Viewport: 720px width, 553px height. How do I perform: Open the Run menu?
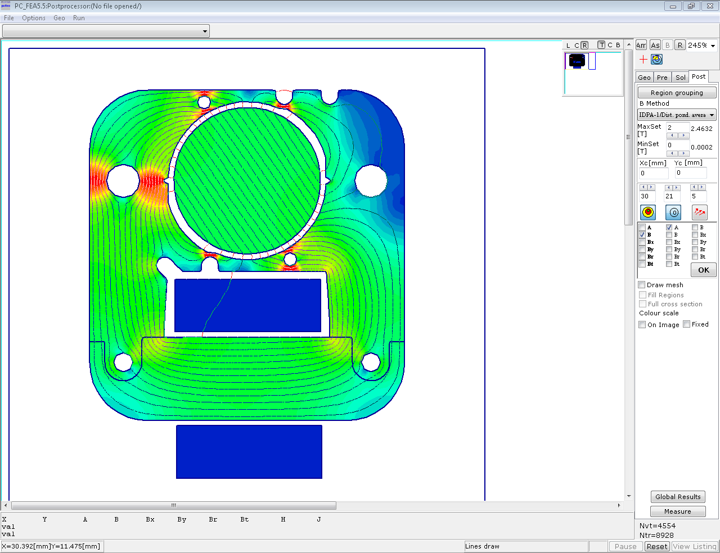pyautogui.click(x=79, y=18)
